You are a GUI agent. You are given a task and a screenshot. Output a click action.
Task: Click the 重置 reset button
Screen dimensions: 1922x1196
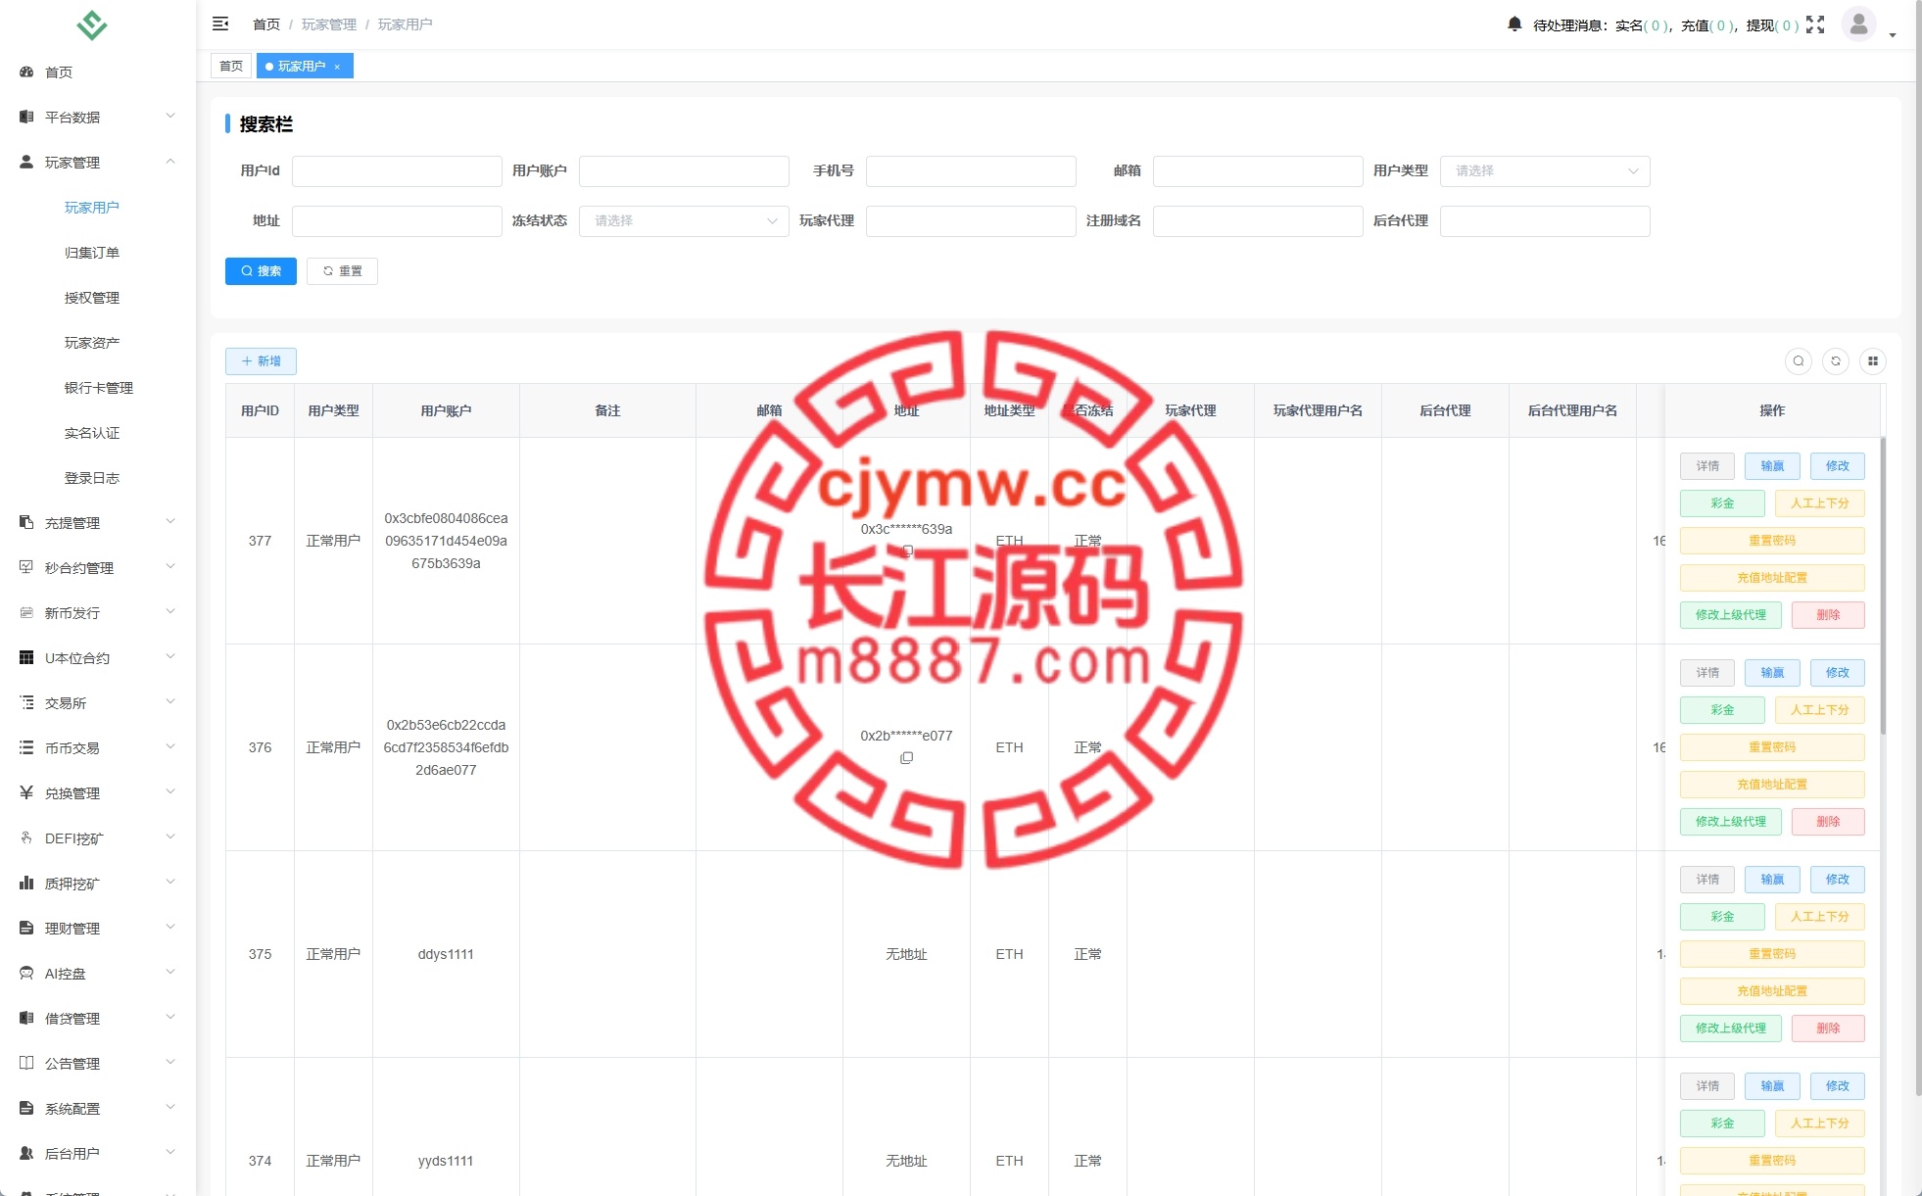tap(342, 271)
